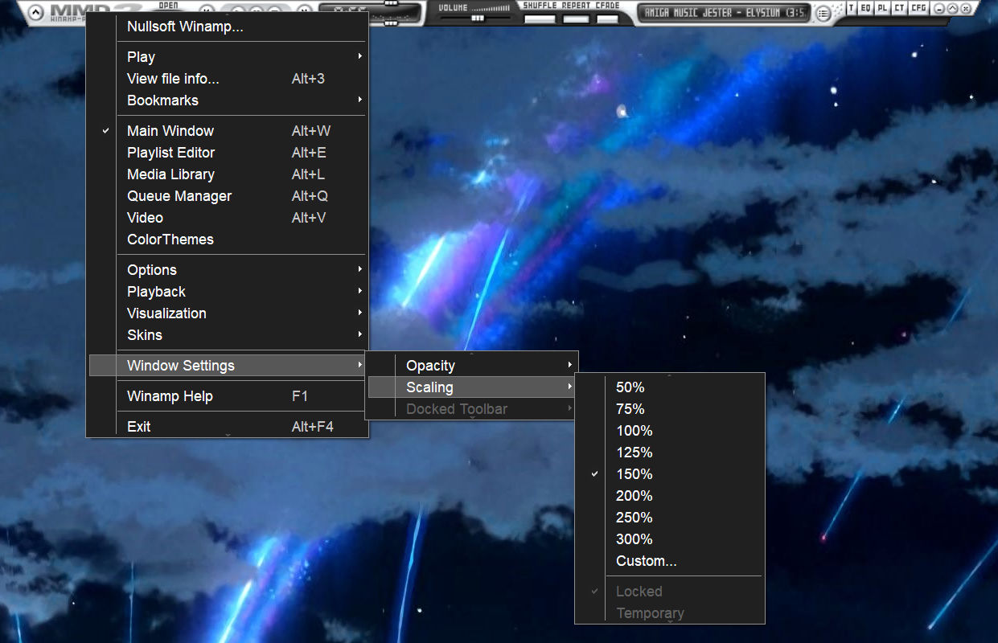
Task: Click the player's shade-mode up-arrow button
Action: pyautogui.click(x=952, y=9)
